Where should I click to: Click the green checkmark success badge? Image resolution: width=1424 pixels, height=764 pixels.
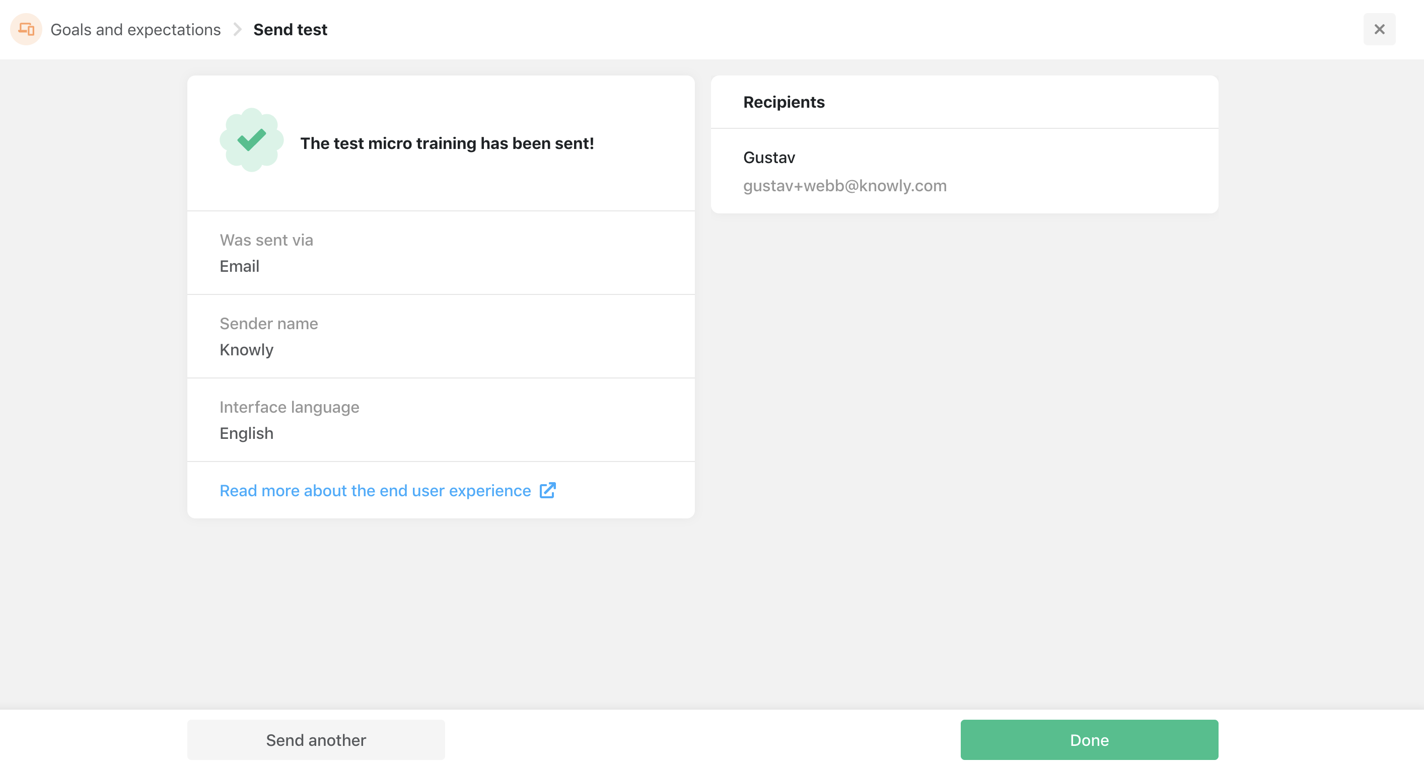252,140
